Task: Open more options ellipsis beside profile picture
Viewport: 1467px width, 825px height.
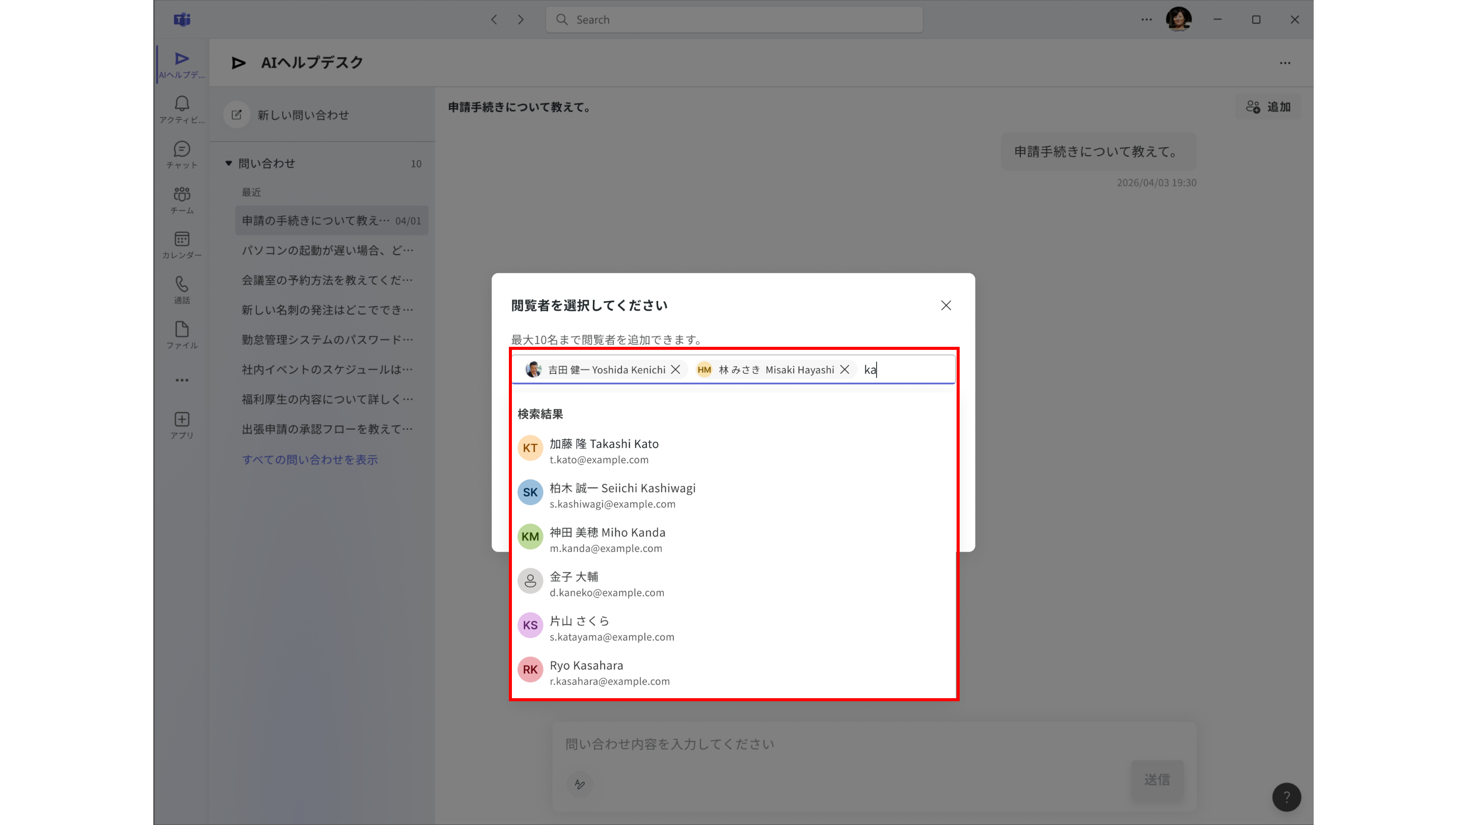Action: pyautogui.click(x=1147, y=19)
